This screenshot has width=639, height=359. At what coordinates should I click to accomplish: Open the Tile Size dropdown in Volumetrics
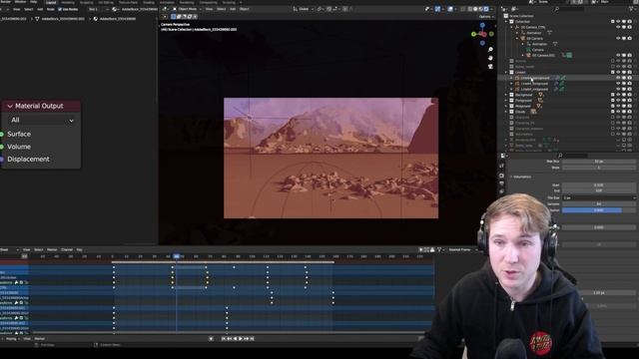pyautogui.click(x=599, y=197)
